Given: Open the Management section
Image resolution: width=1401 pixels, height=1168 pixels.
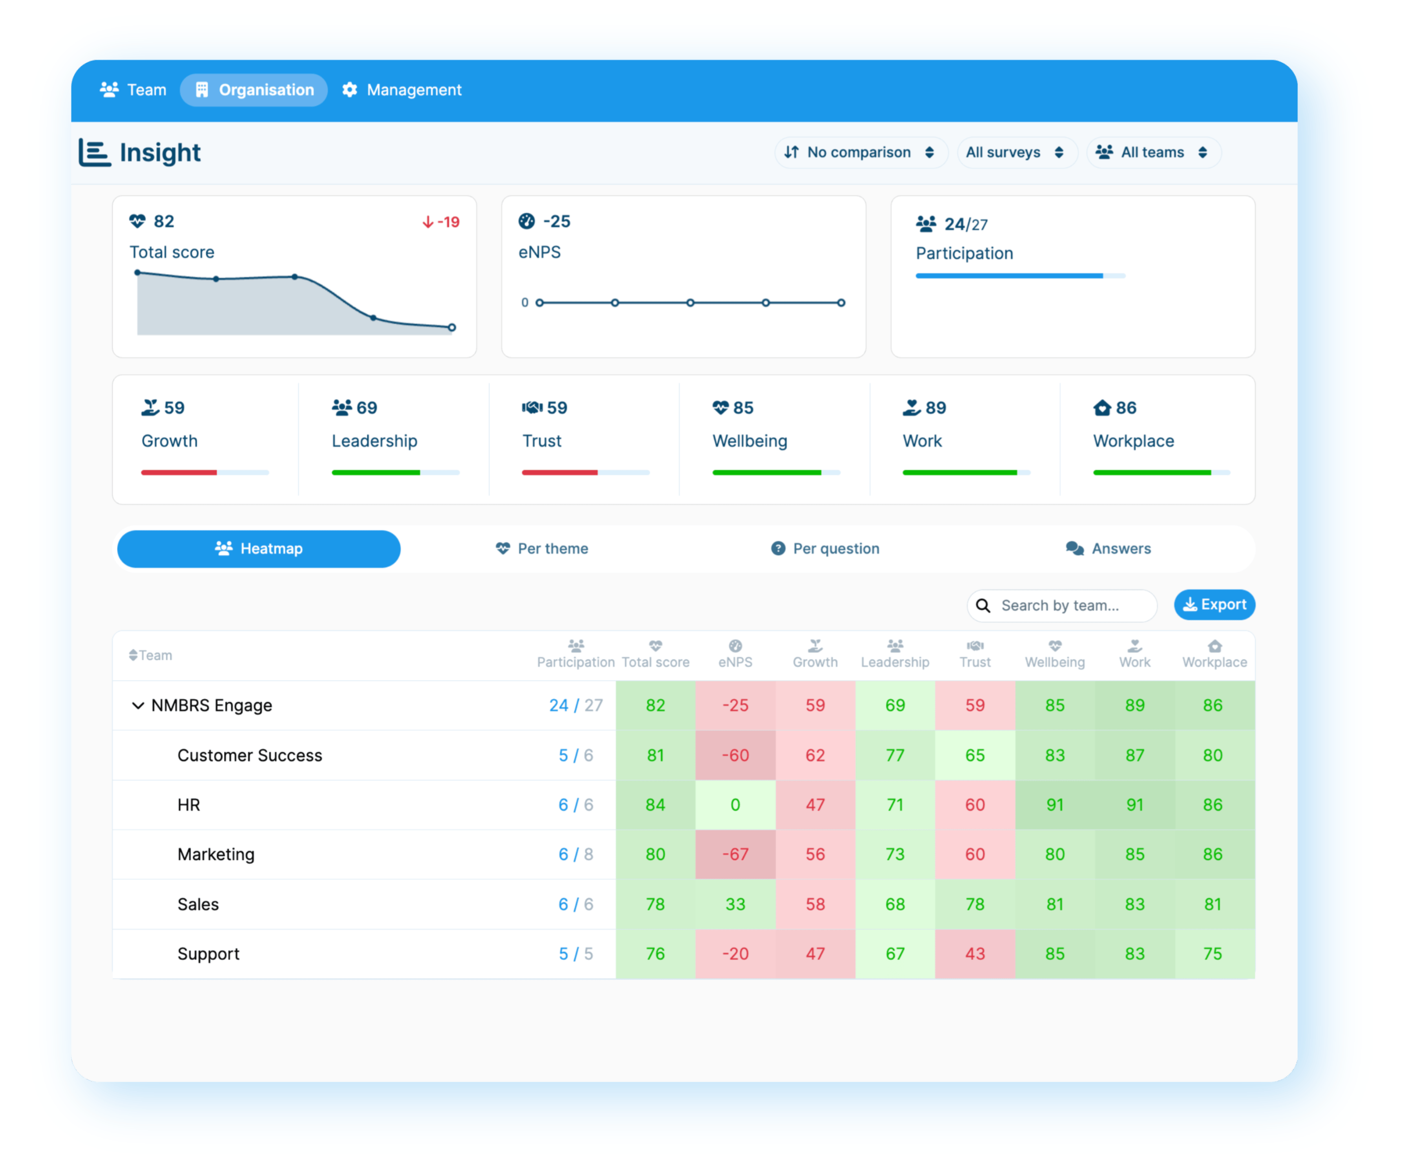Looking at the screenshot, I should pyautogui.click(x=402, y=89).
